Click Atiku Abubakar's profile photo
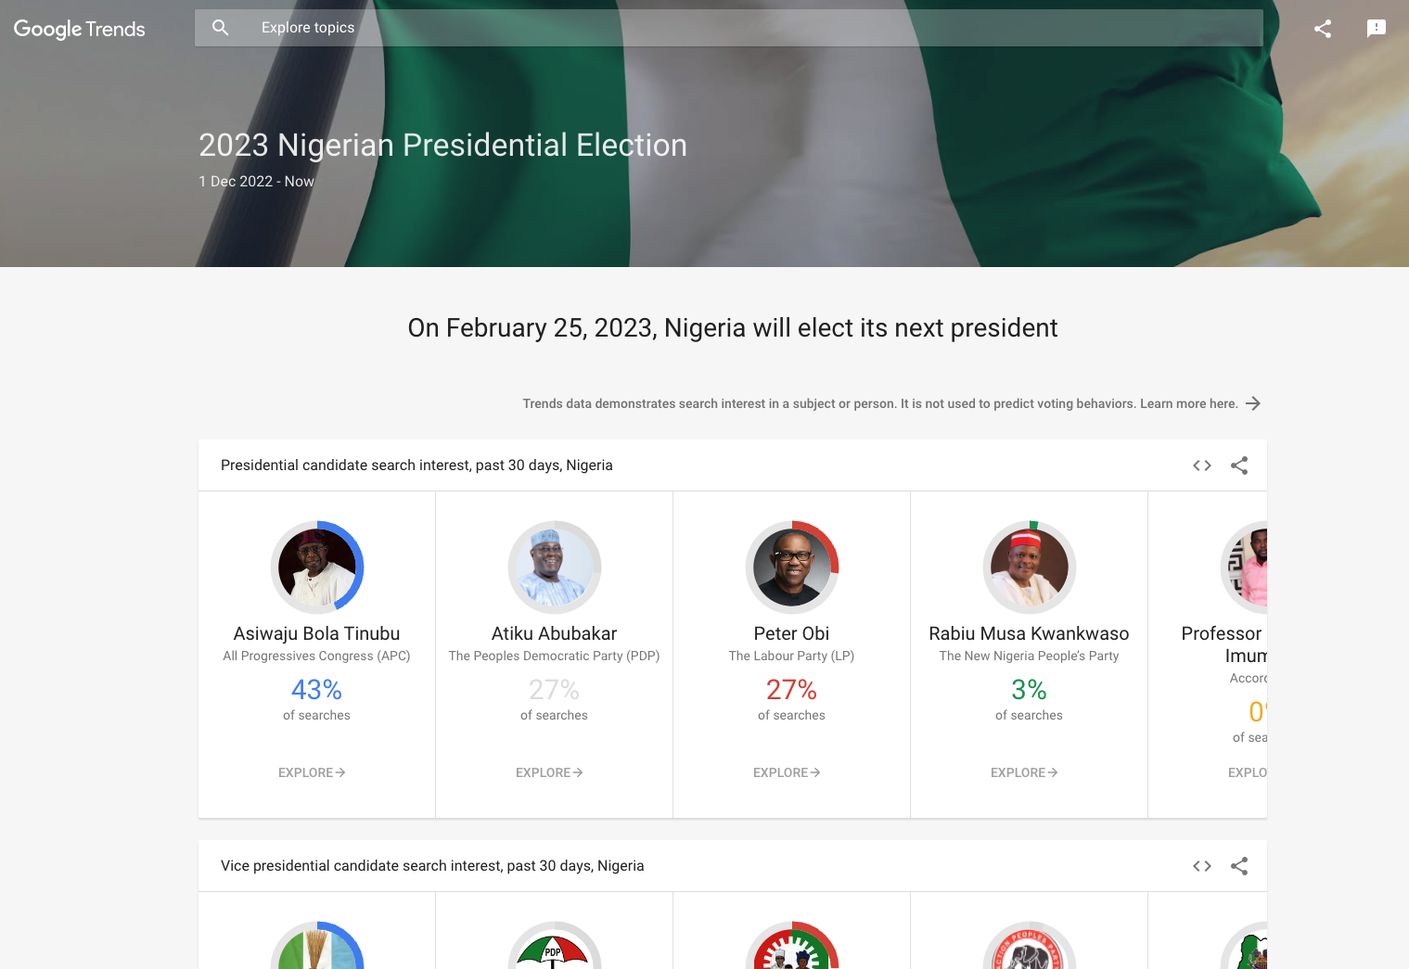The image size is (1409, 969). pyautogui.click(x=555, y=567)
